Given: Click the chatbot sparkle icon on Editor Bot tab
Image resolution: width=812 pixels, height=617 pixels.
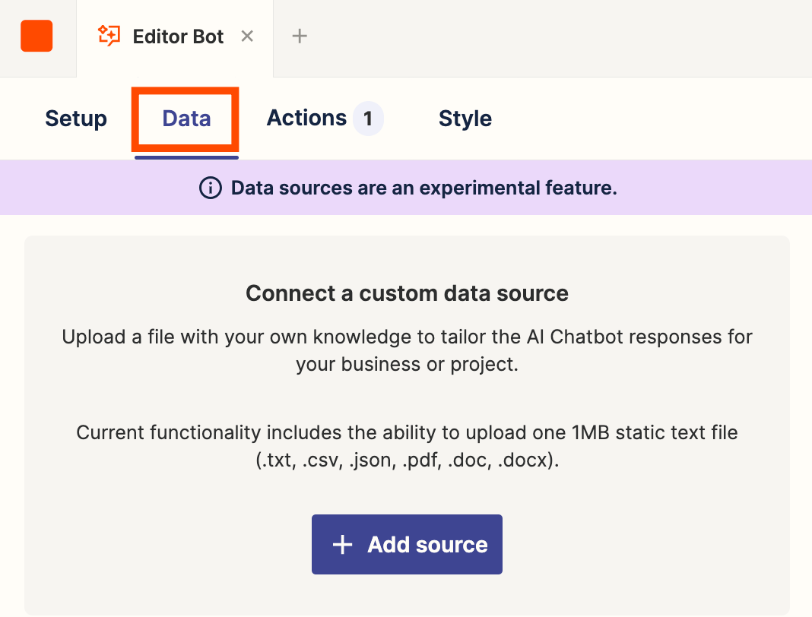Looking at the screenshot, I should [x=109, y=36].
